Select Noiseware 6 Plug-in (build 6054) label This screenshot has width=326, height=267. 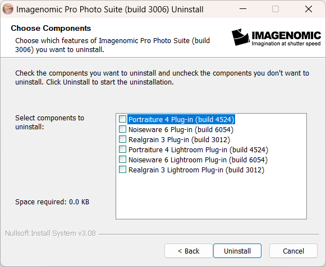click(x=181, y=129)
